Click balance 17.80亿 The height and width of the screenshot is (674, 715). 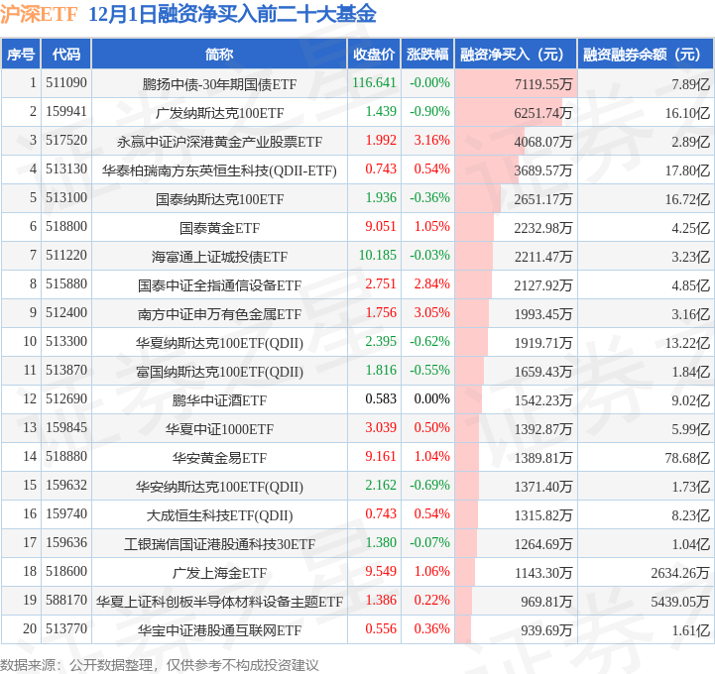point(687,170)
